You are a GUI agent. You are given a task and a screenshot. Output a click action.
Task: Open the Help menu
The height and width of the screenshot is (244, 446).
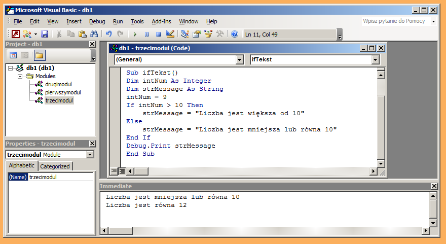211,21
